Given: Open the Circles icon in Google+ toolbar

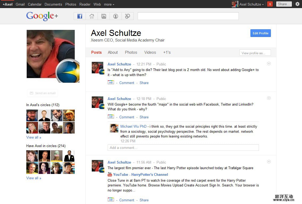Looking at the screenshot, I should [128, 16].
